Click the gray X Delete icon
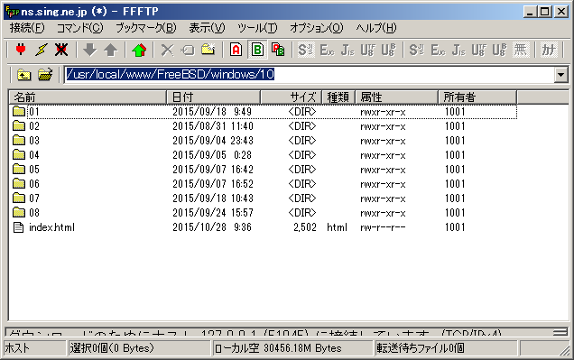Viewport: 574px width, 360px height. [168, 50]
